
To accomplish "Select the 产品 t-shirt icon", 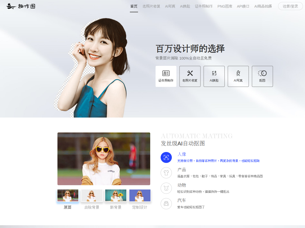I will [166, 173].
